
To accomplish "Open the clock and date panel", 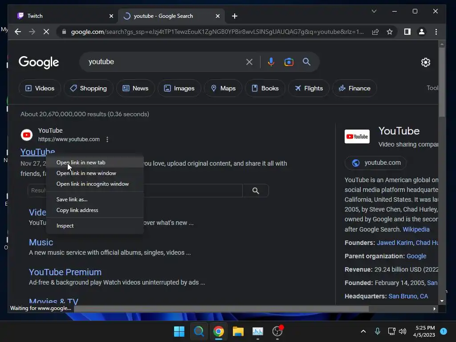I will (424, 331).
